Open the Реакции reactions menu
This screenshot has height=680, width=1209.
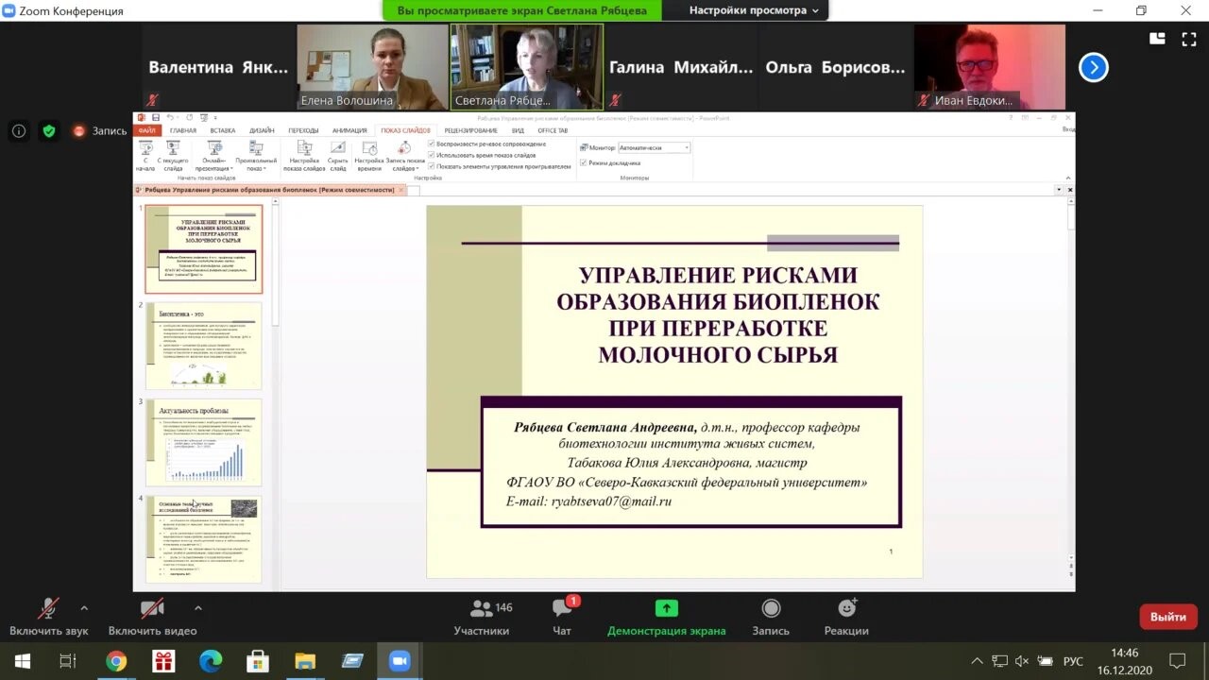(x=846, y=609)
